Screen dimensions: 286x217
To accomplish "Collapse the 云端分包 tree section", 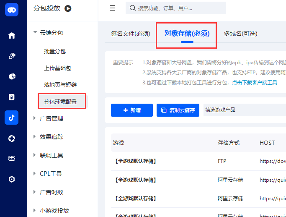I will [x=35, y=33].
